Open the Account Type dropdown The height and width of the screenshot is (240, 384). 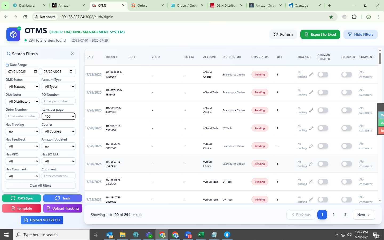point(58,86)
